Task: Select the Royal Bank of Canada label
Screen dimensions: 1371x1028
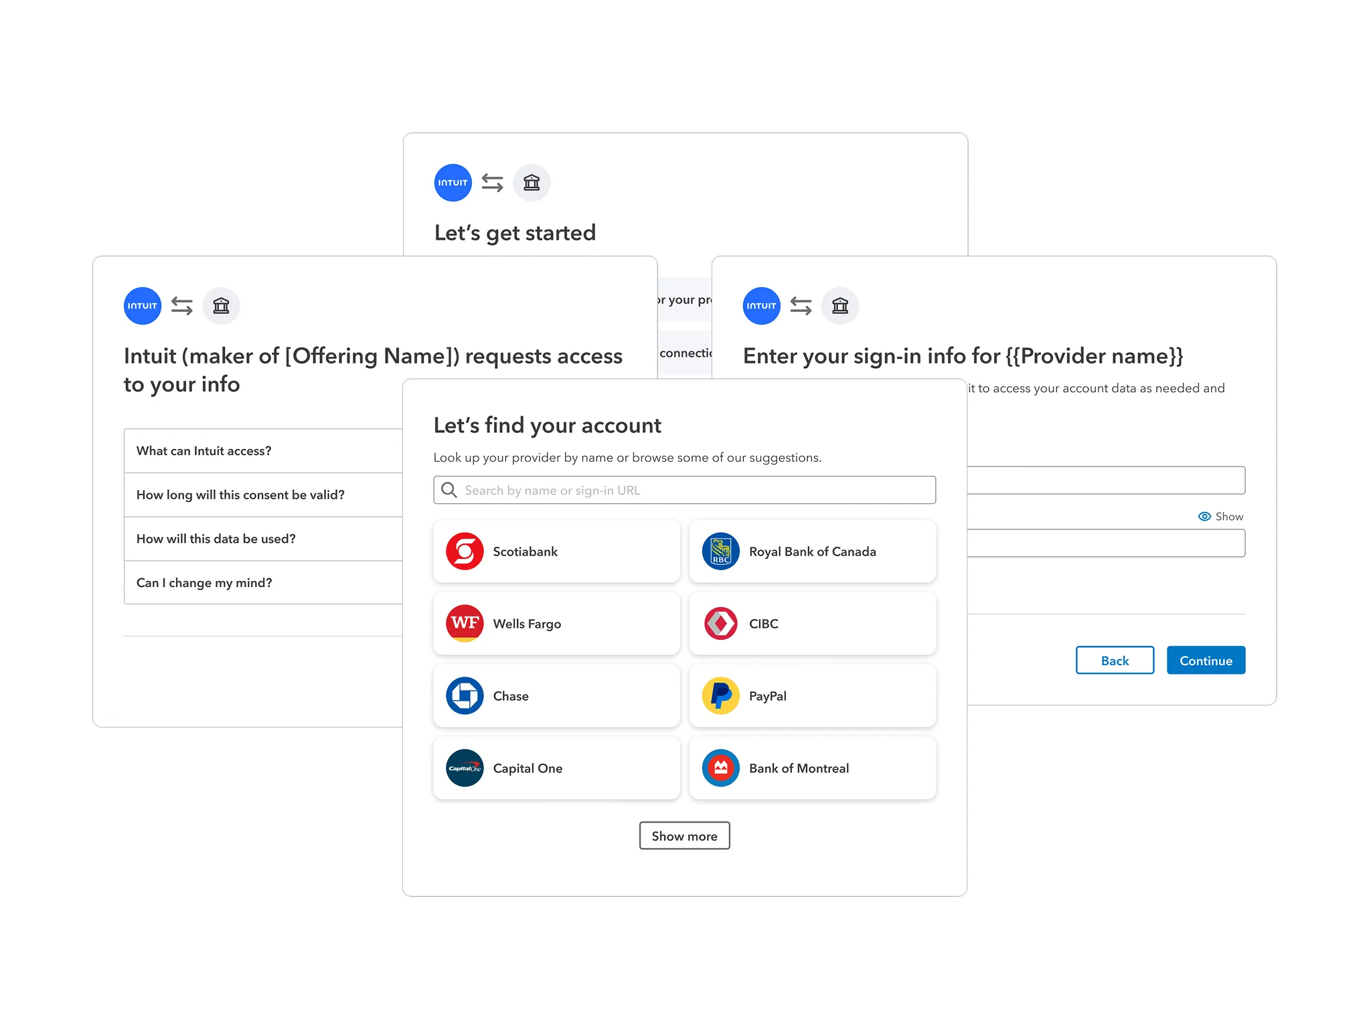Action: pos(813,551)
